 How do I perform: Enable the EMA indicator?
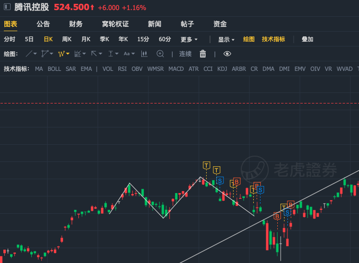click(x=87, y=69)
